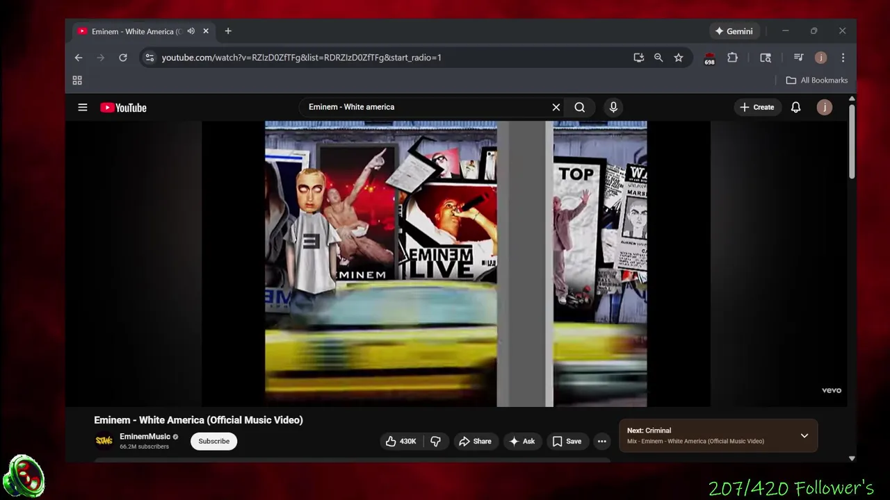Open zoom magnifier in address bar
The width and height of the screenshot is (890, 500).
click(x=658, y=58)
